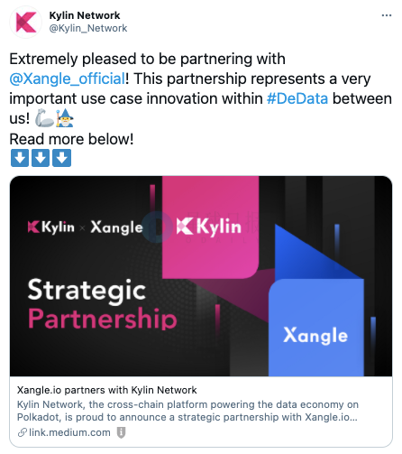Click the flexing mechanical arm emoji
Viewport: 402px width, 454px height.
[44, 118]
